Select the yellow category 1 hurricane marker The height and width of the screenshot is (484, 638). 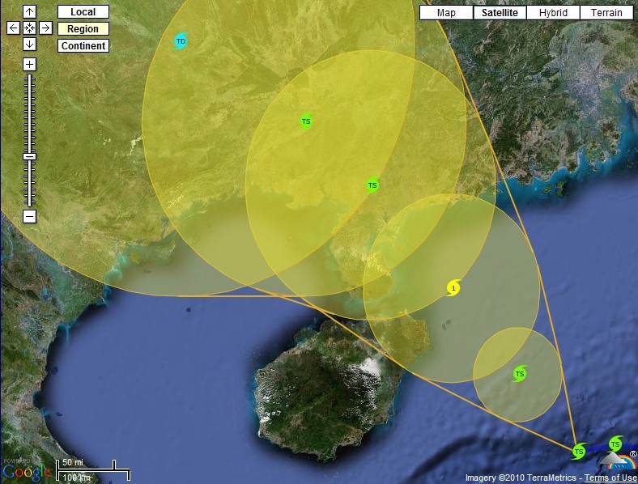click(x=453, y=287)
